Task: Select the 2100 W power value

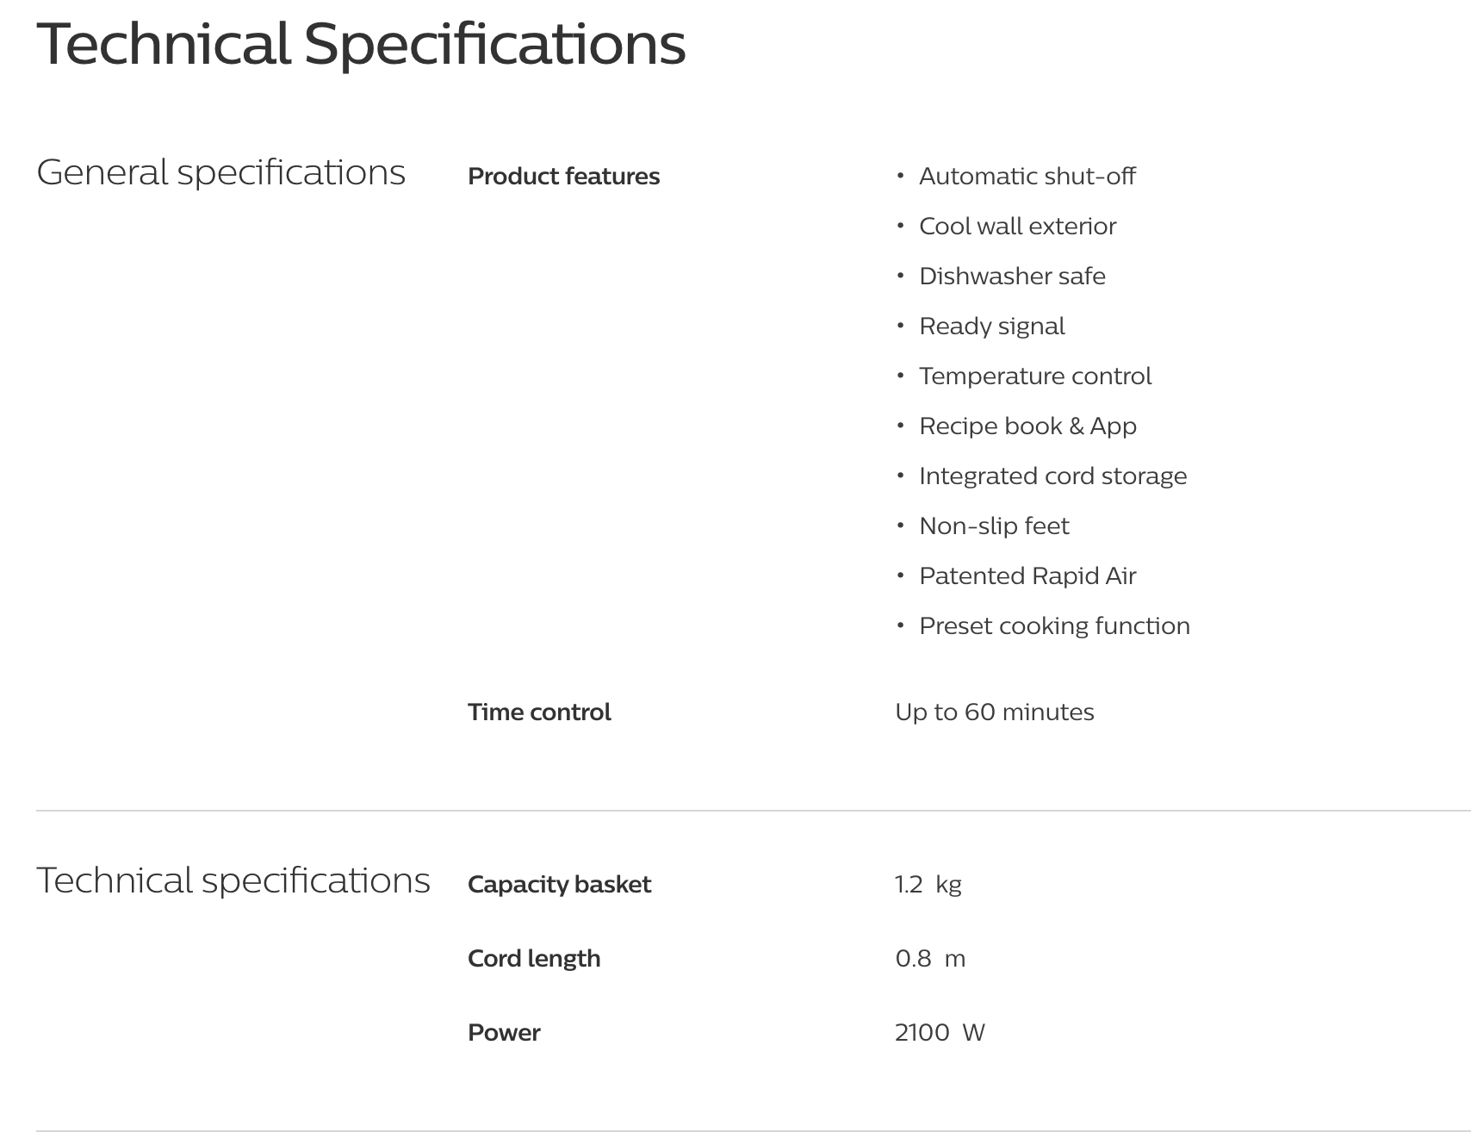Action: click(939, 1033)
